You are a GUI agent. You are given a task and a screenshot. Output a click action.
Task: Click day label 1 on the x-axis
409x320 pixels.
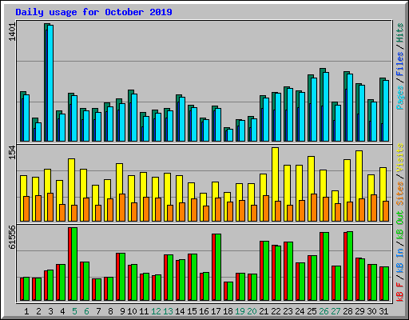pos(26,311)
